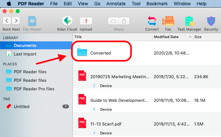Sort by the Title column header
This screenshot has width=221, height=137.
click(78, 37)
